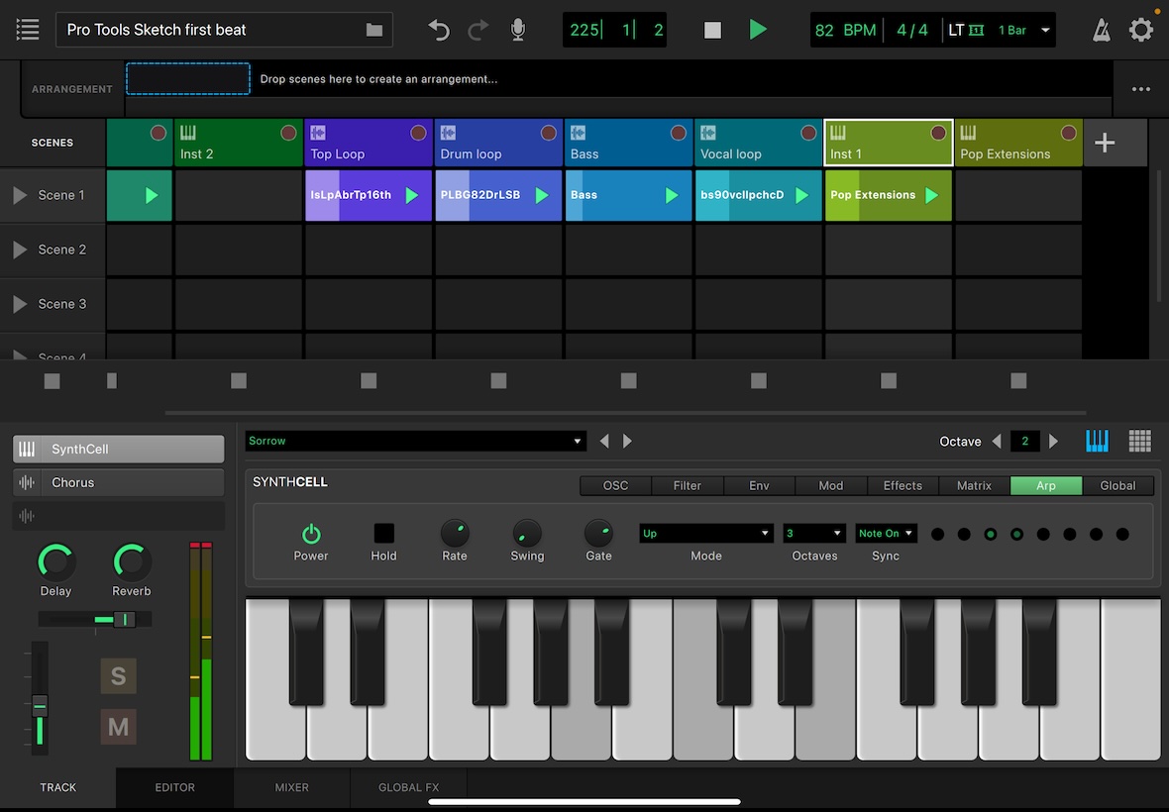Toggle the metronome icon
The height and width of the screenshot is (812, 1169).
pyautogui.click(x=1102, y=30)
